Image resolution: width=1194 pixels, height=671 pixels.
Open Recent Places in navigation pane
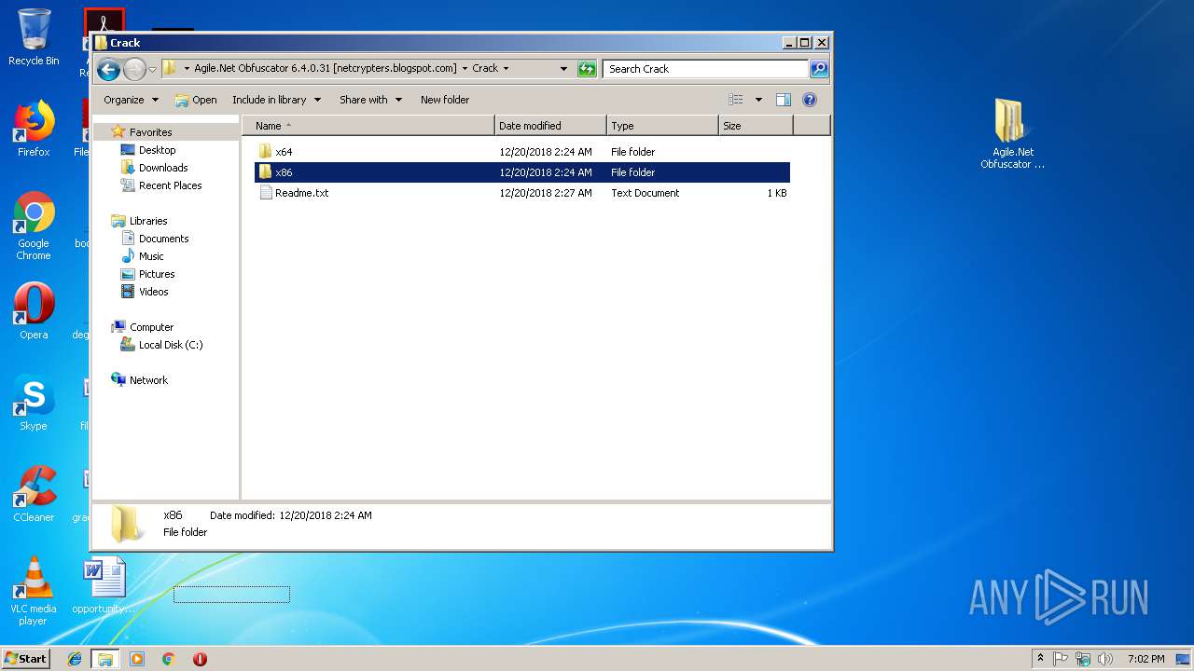click(170, 185)
